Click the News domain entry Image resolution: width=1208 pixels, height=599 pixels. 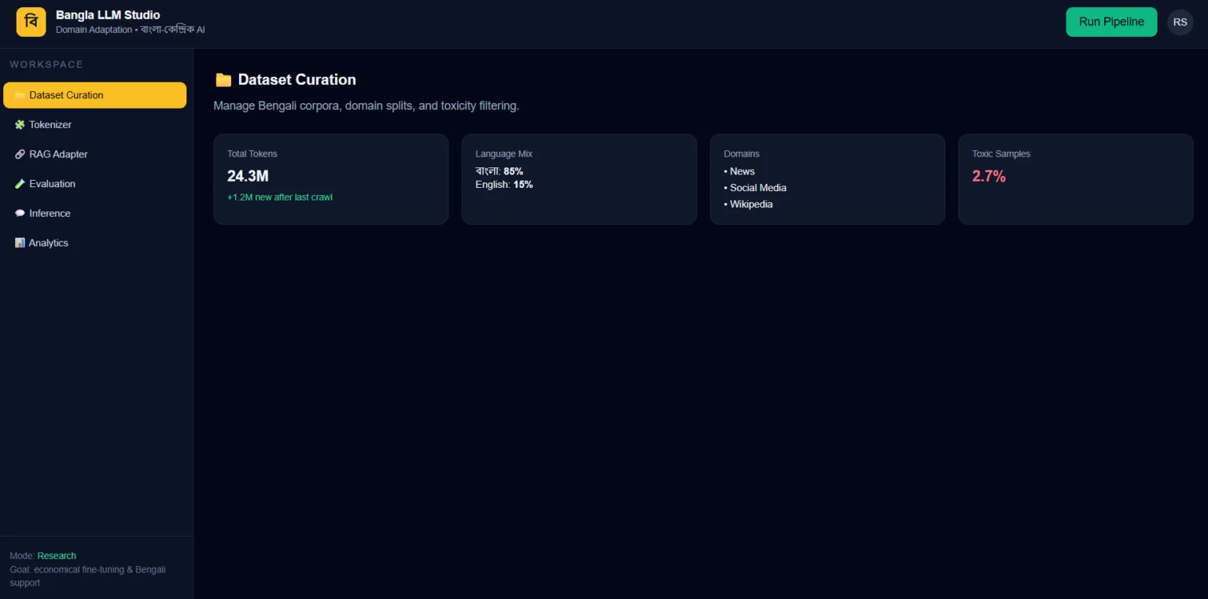pyautogui.click(x=742, y=171)
